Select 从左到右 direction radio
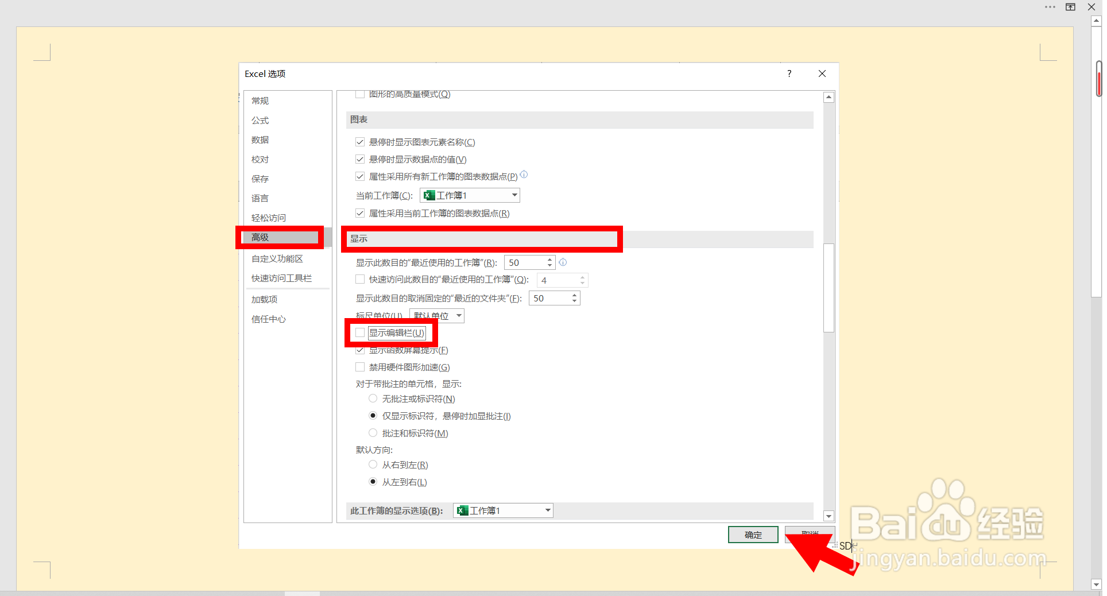 click(373, 482)
